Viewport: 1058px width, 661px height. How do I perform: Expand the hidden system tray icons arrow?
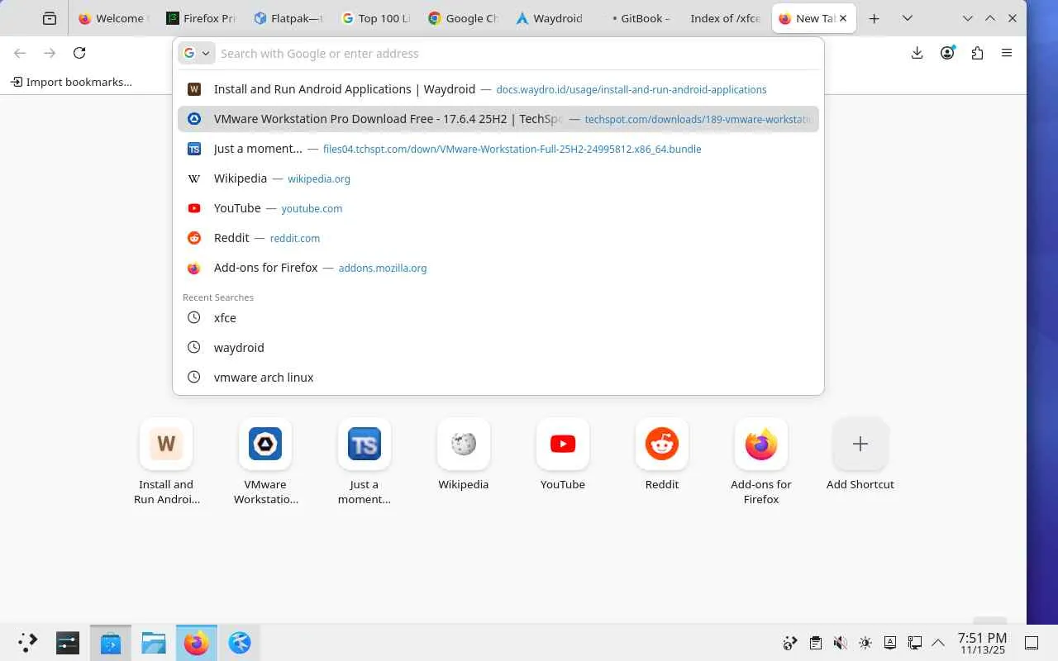pos(938,643)
